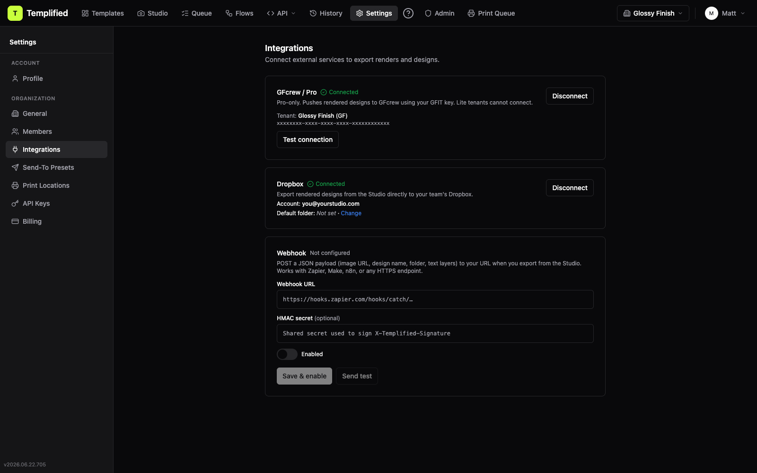Screen dimensions: 757x473
Task: Click the Glossy Finish organization building icon
Action: pos(627,13)
